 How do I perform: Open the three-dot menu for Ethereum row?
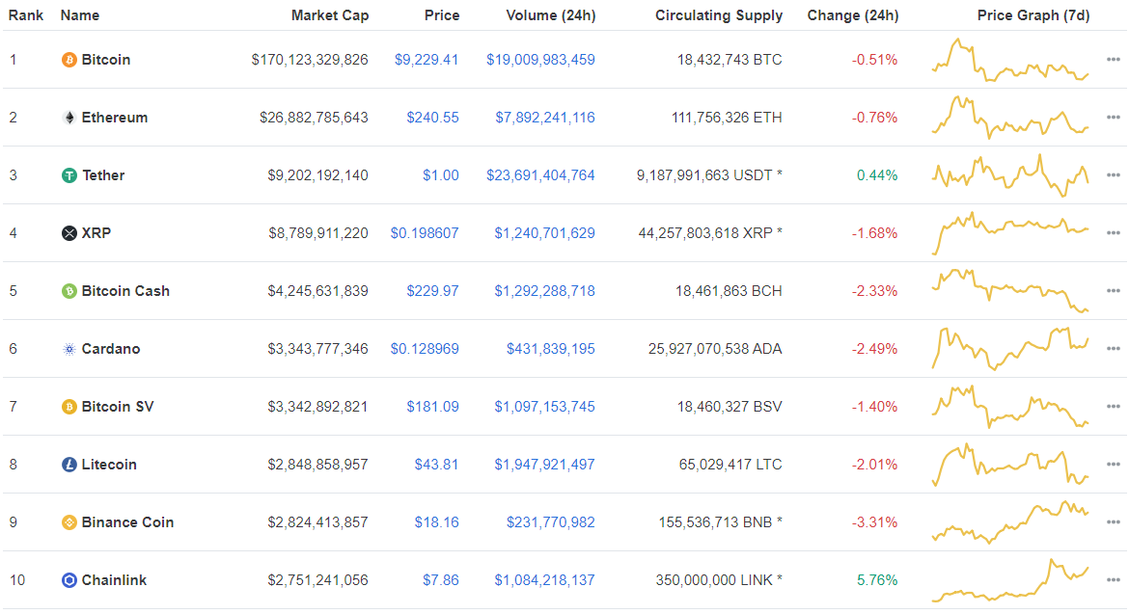click(x=1114, y=118)
